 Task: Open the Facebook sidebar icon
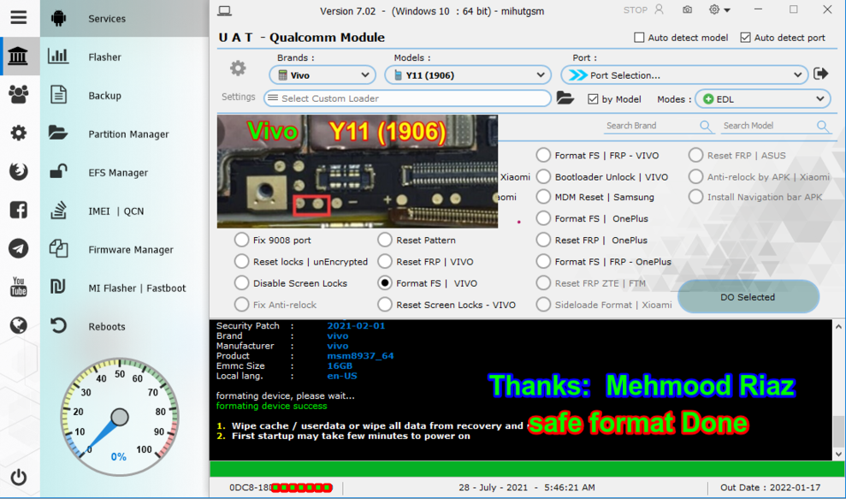click(x=18, y=210)
